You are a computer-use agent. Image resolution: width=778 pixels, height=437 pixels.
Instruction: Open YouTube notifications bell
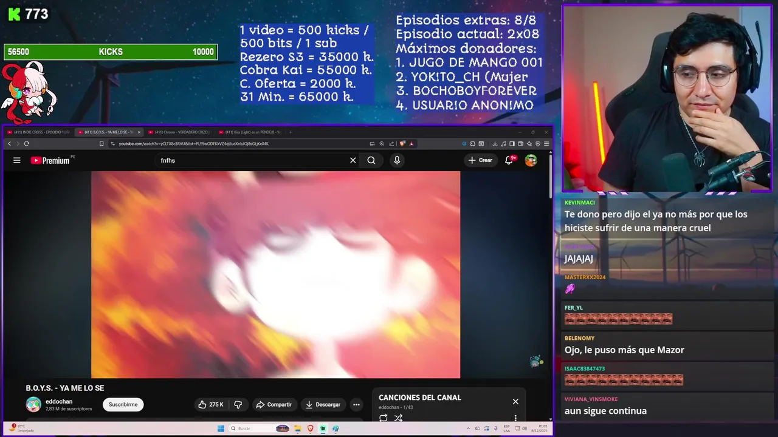[509, 160]
